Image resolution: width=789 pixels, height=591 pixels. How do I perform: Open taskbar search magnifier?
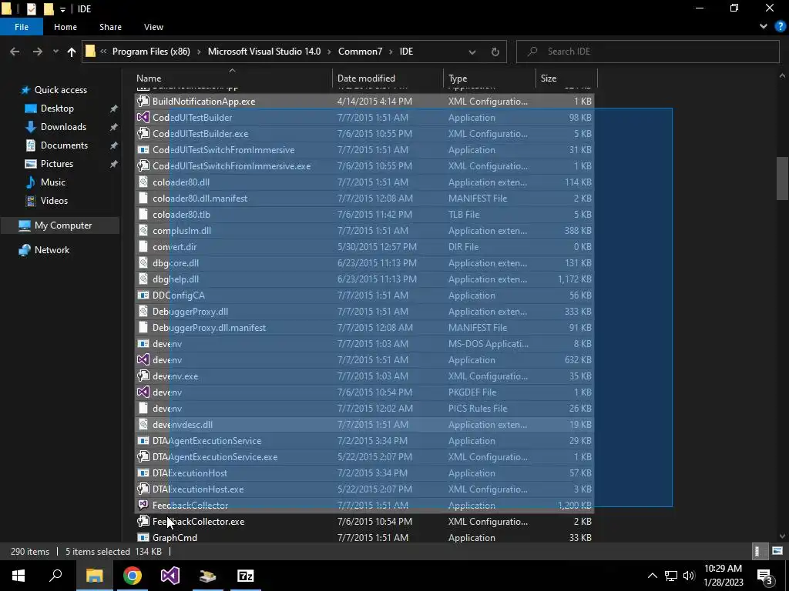click(55, 576)
